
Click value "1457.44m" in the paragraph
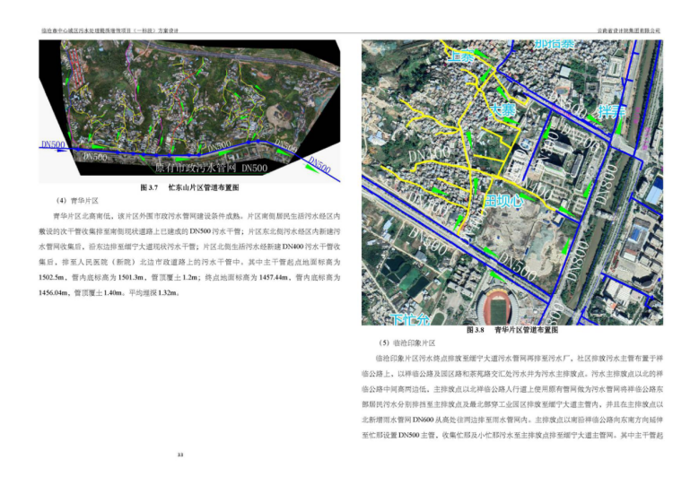pos(274,278)
